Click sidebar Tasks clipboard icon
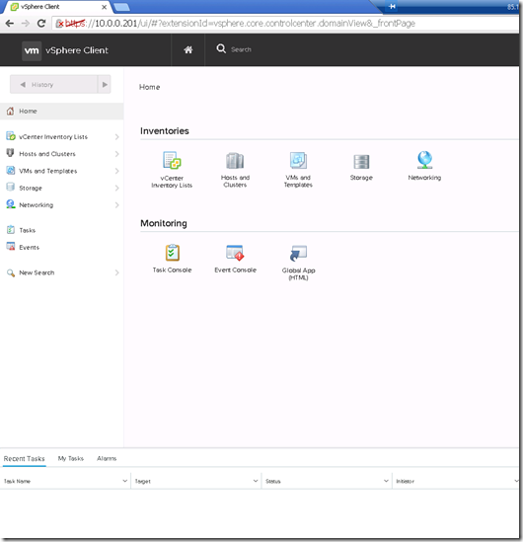The width and height of the screenshot is (523, 542). tap(11, 229)
